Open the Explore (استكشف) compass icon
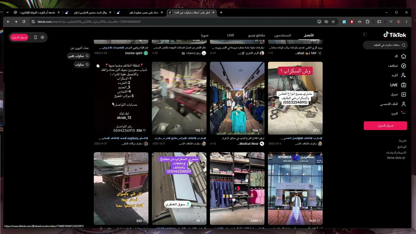The height and width of the screenshot is (234, 416). coord(404,66)
